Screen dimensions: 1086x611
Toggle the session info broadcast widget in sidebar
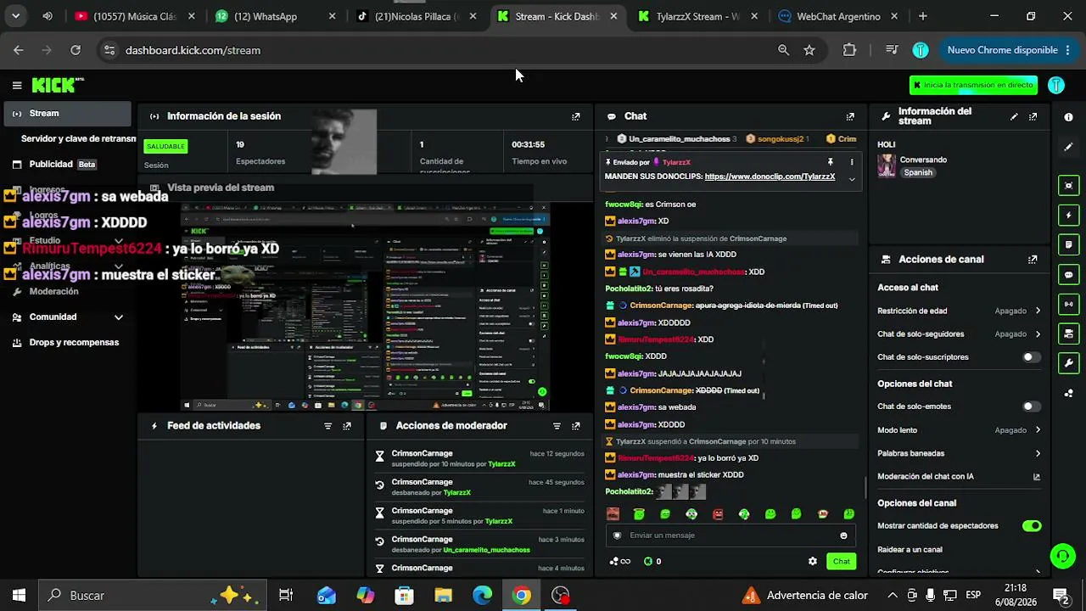point(1068,304)
